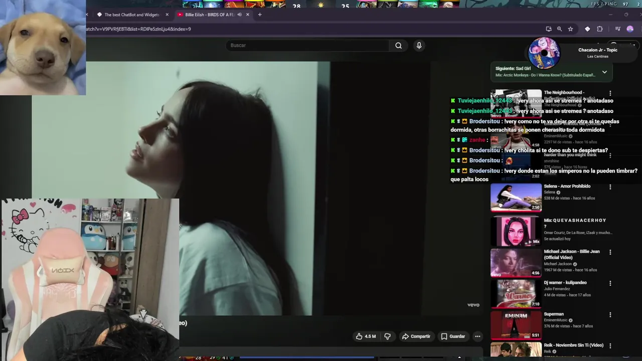
Task: Click the Chacalon Jr - Topic now-playing widget
Action: (x=581, y=53)
